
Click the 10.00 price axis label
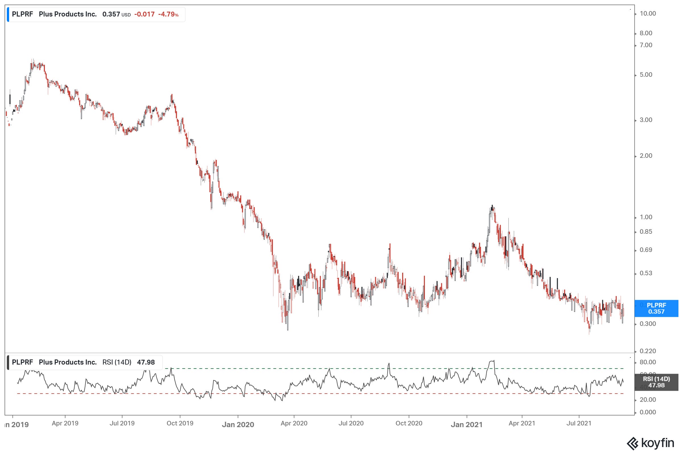648,13
